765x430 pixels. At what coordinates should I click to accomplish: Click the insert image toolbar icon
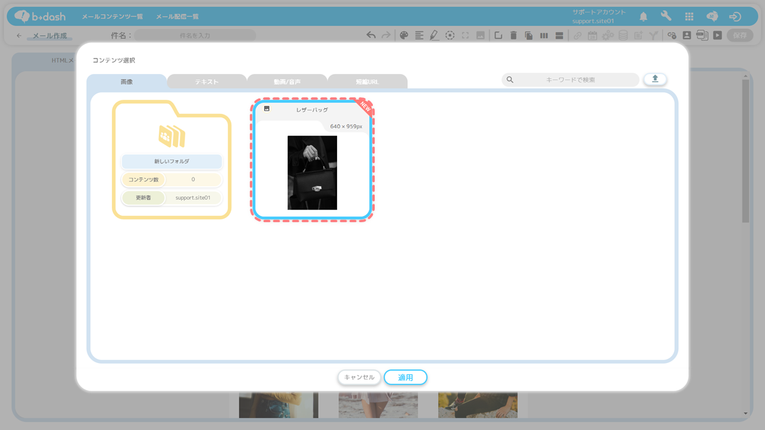[x=480, y=35]
